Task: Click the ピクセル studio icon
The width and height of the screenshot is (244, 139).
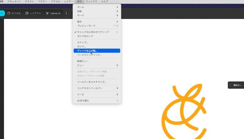Action: (x=9, y=13)
